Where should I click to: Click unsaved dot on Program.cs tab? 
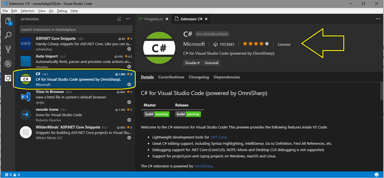[167, 19]
